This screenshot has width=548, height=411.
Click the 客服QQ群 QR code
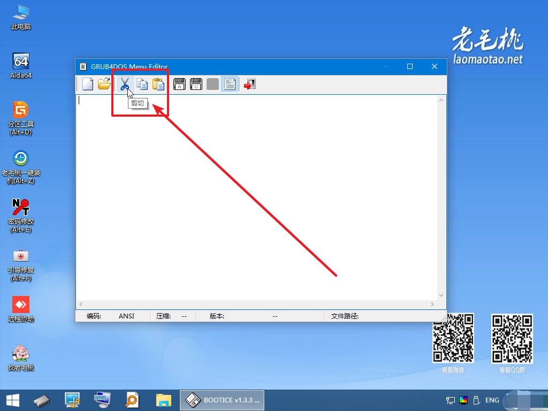tap(512, 338)
